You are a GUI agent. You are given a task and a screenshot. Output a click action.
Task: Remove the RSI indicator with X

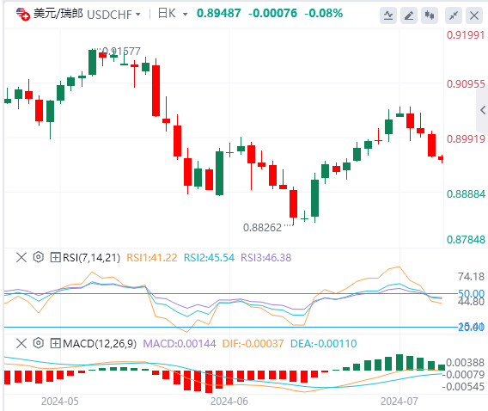[21, 257]
